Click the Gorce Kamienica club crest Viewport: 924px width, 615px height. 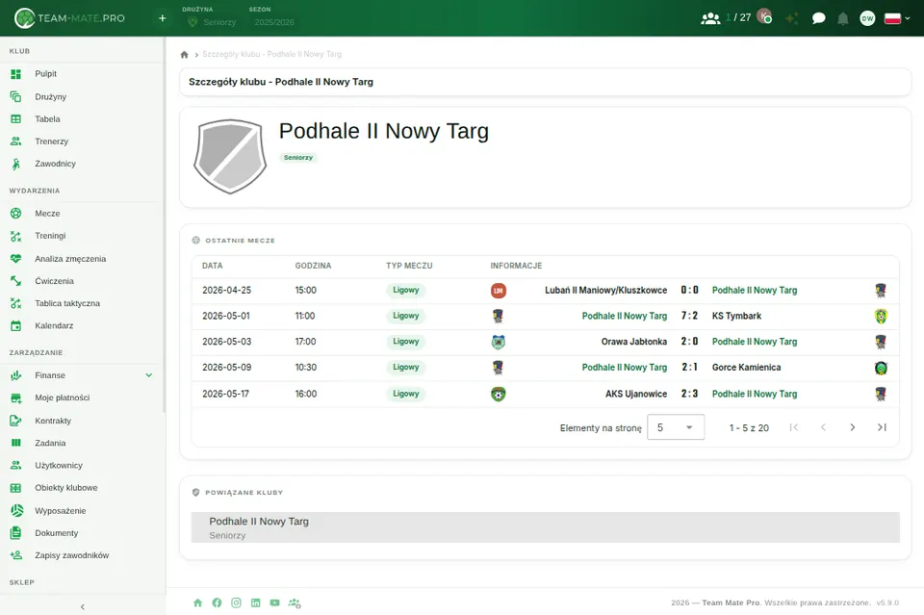tap(881, 369)
